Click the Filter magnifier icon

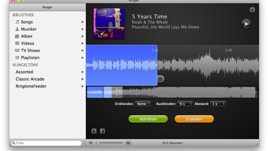tap(14, 143)
